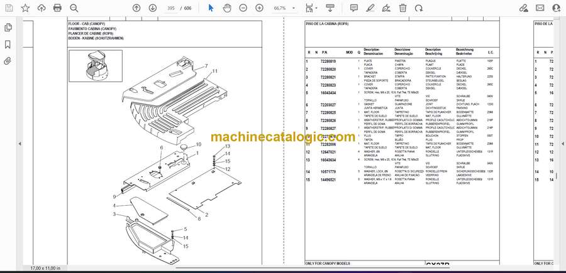Go to the next page with the down arrow
566x273 pixels.
pyautogui.click(x=153, y=8)
